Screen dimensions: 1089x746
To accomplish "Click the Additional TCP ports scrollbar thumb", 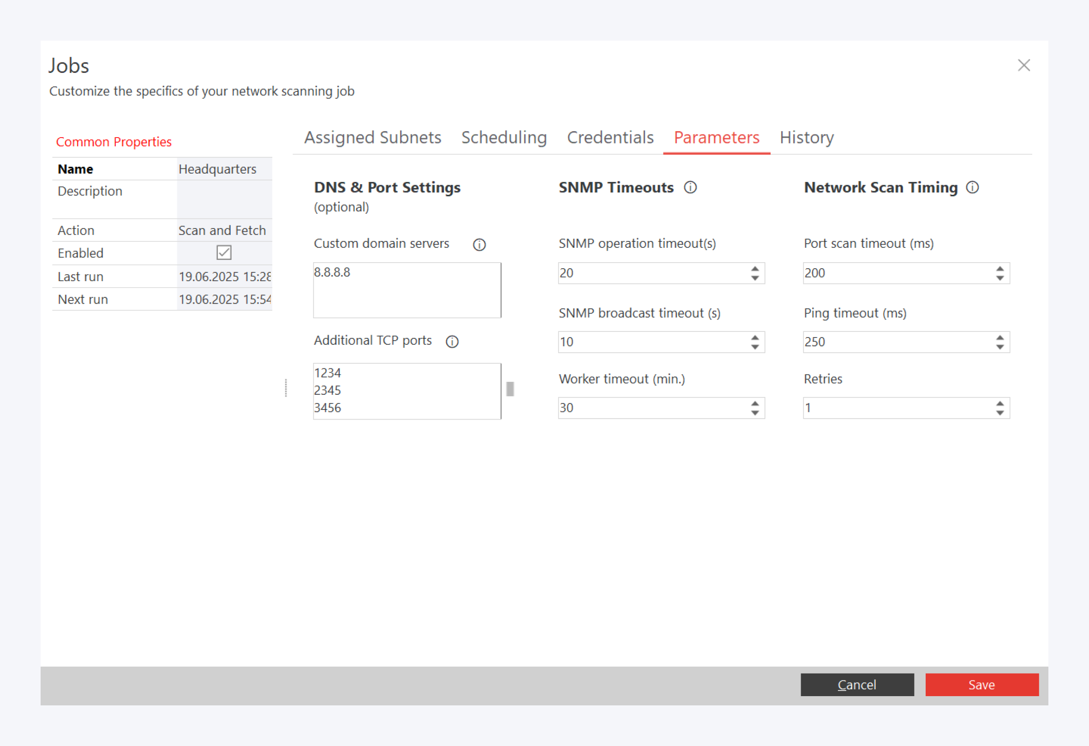I will (510, 389).
